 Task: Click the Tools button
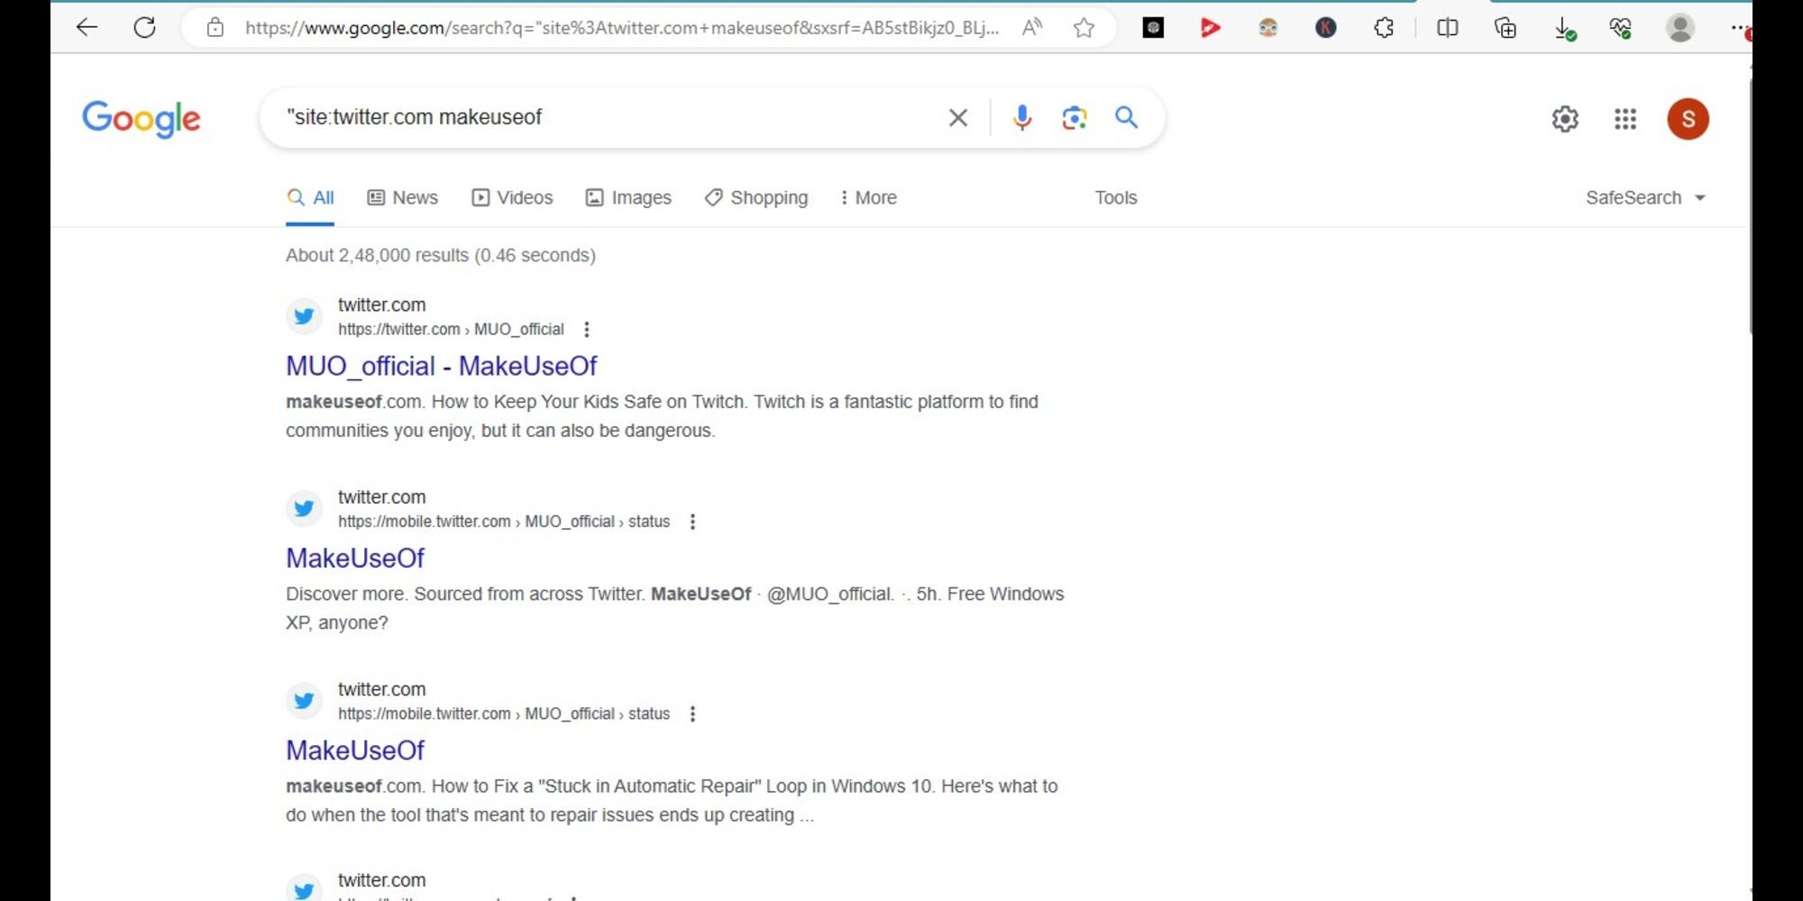coord(1115,197)
